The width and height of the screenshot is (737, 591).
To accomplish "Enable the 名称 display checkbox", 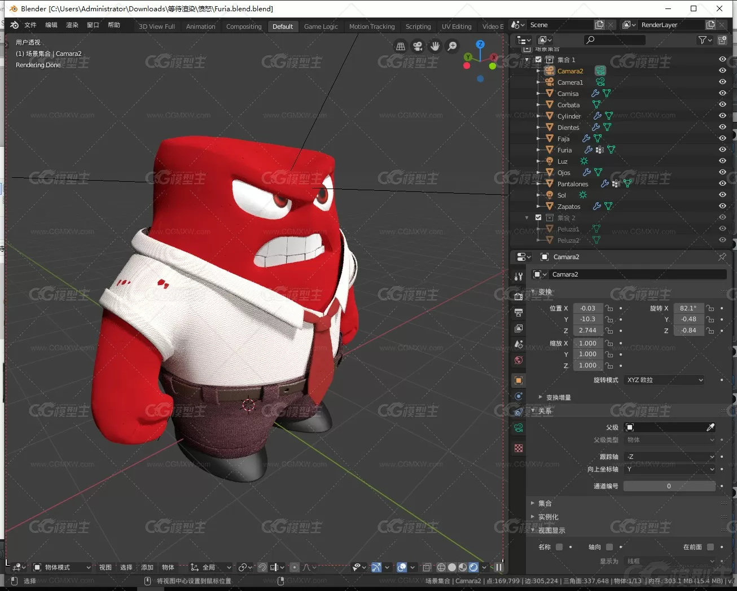I will pyautogui.click(x=559, y=547).
